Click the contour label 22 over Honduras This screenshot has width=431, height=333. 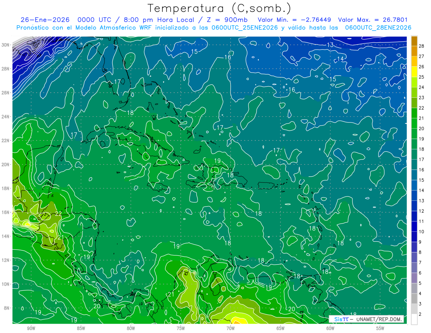point(59,213)
